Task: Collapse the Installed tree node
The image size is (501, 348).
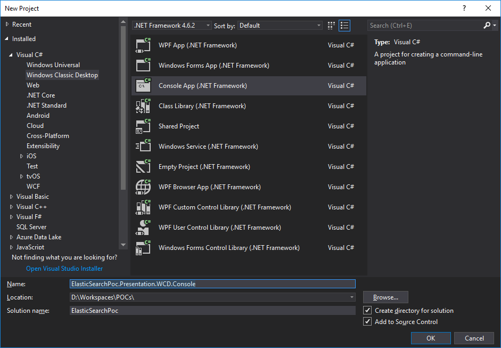Action: 7,39
